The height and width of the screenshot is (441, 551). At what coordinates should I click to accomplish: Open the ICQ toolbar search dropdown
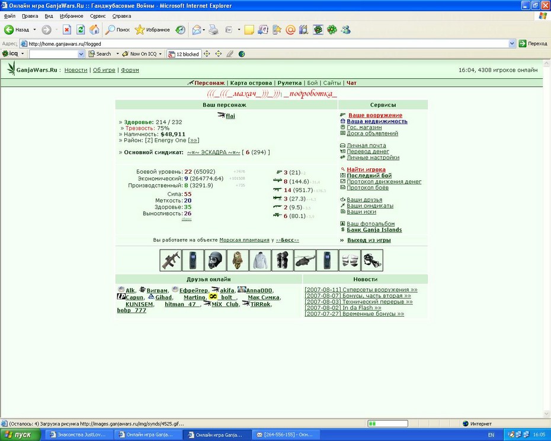81,54
